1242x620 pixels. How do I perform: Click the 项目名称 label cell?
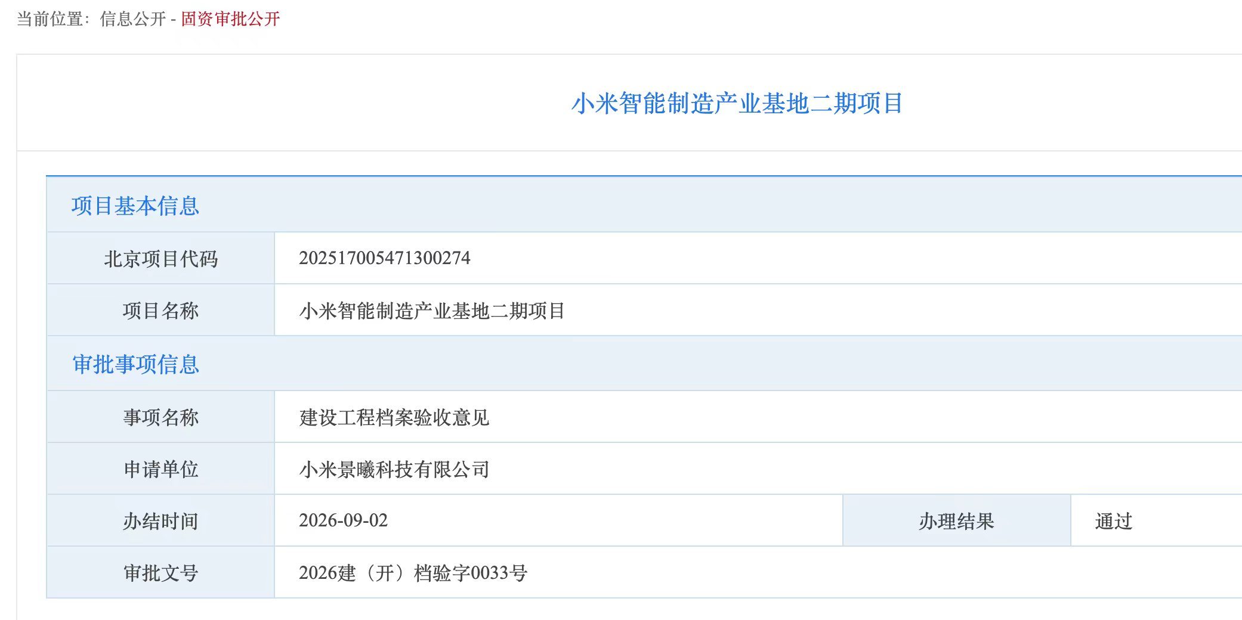tap(160, 310)
